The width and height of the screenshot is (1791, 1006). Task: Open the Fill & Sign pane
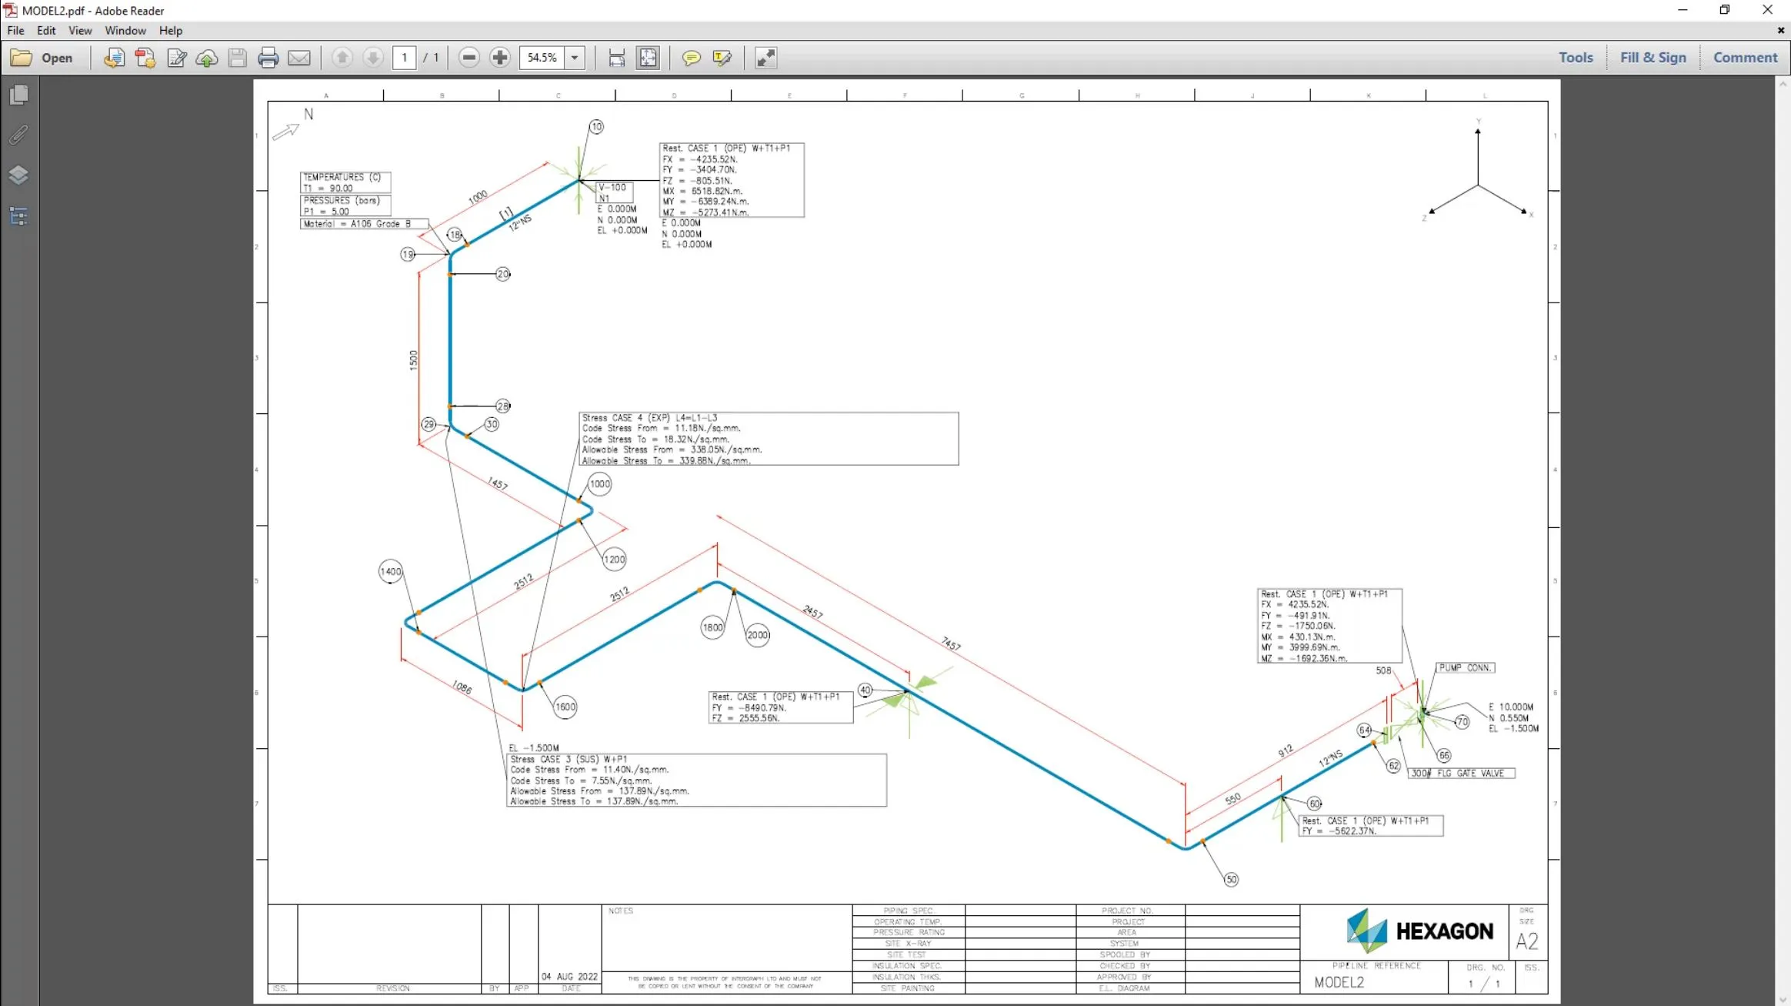1653,58
